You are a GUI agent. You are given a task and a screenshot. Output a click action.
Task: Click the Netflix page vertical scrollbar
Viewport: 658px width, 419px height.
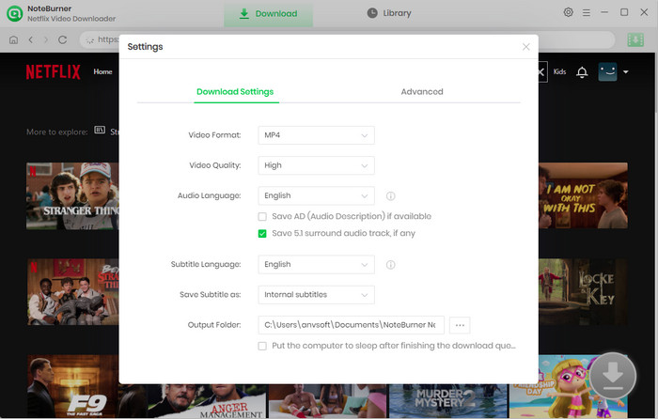(x=656, y=84)
